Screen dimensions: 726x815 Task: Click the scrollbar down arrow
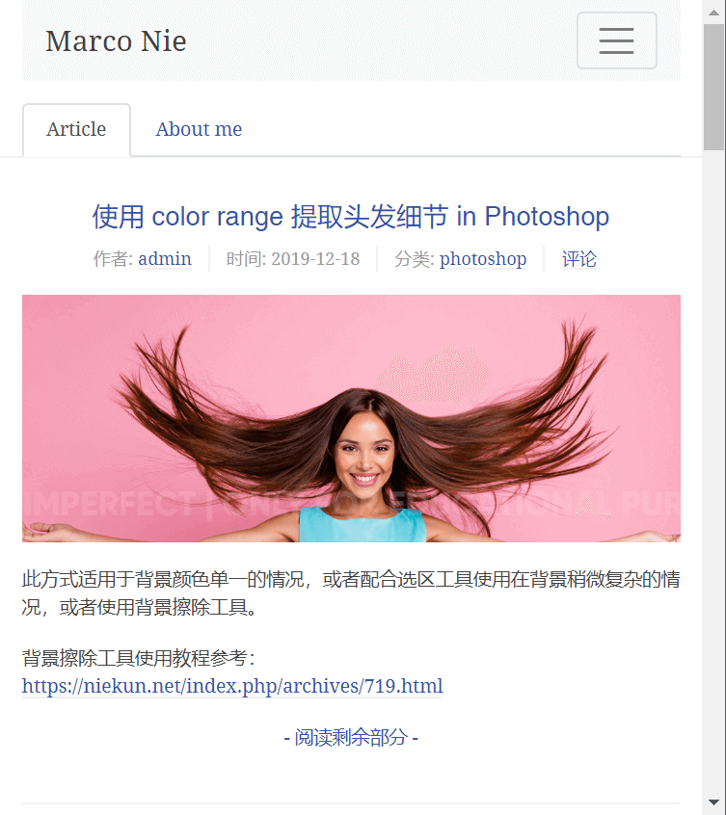tap(714, 802)
